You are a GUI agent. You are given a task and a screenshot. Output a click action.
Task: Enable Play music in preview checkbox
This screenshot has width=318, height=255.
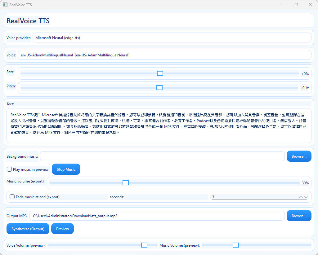click(x=9, y=169)
